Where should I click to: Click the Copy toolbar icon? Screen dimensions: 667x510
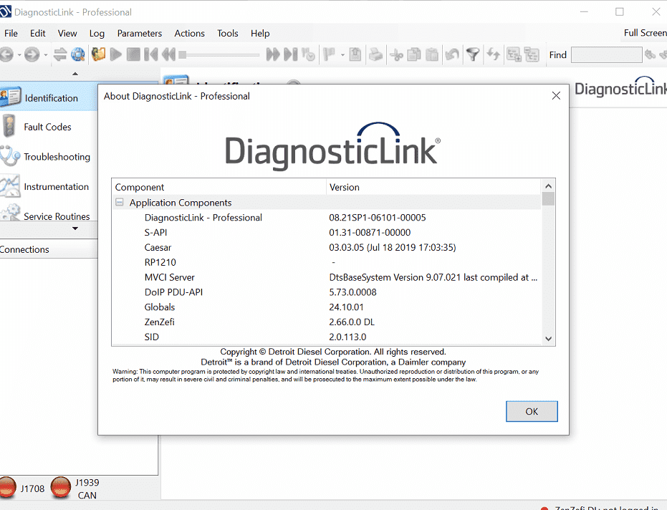point(414,54)
